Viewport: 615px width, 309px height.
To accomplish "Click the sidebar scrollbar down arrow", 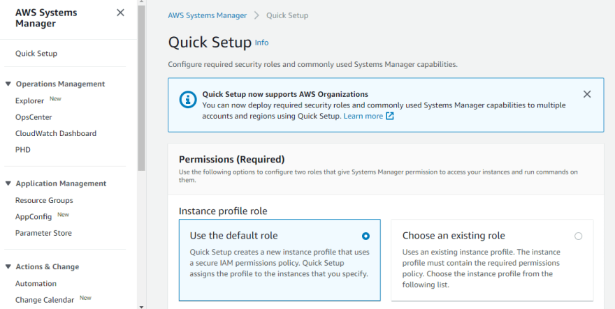I will (x=142, y=307).
